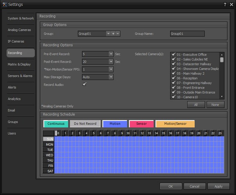Uncheck camera 01 - Executive Office
Image resolution: width=236 pixels, height=195 pixels.
tap(174, 55)
